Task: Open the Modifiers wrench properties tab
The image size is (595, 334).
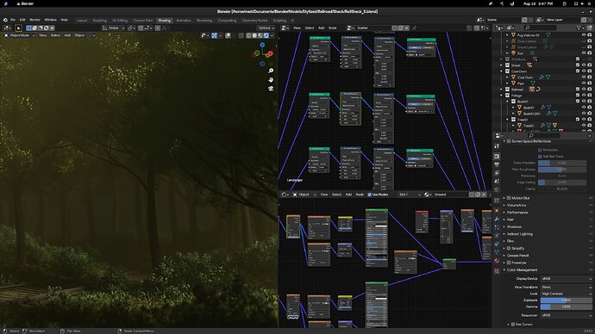Action: pyautogui.click(x=497, y=220)
